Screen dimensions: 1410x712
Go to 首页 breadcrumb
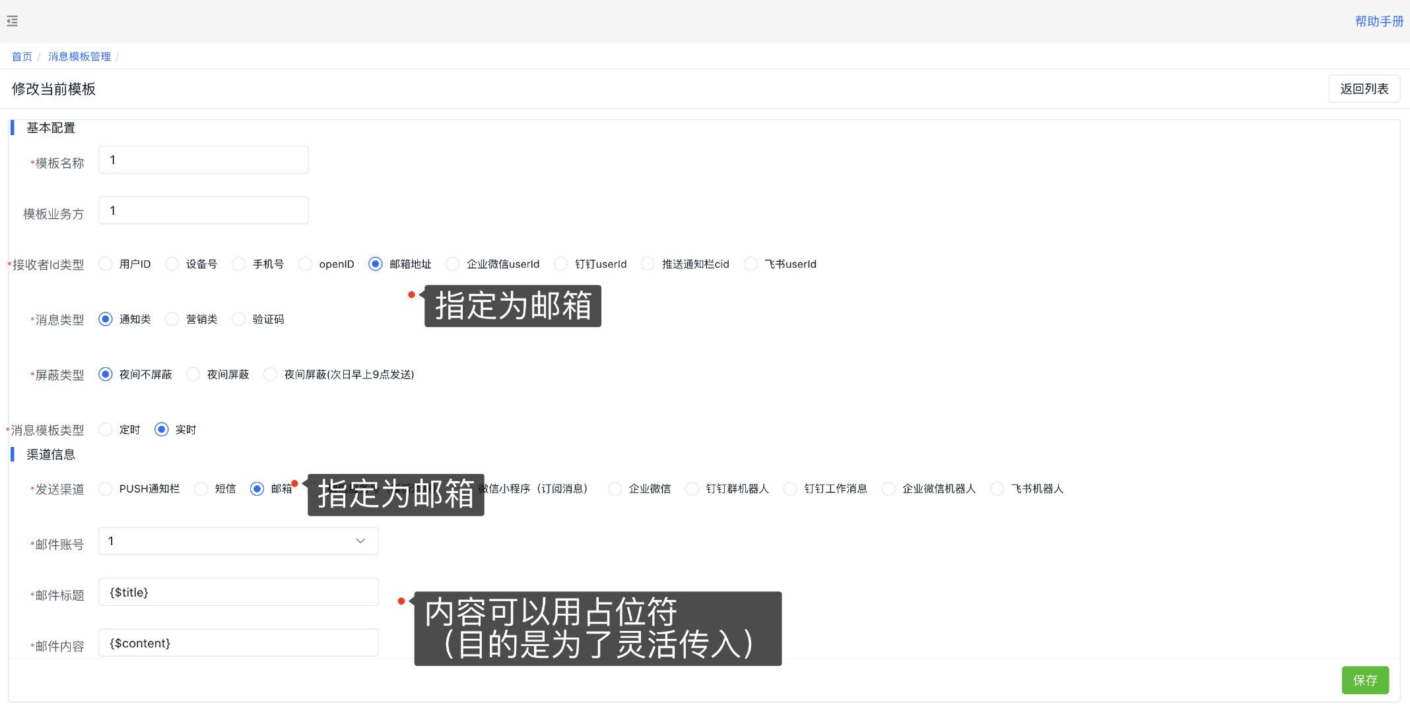tap(22, 57)
